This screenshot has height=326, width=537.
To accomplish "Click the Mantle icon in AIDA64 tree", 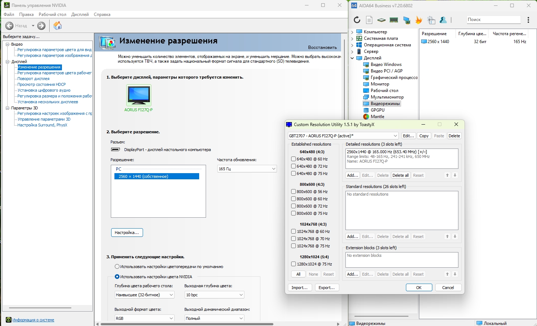I will [x=366, y=117].
